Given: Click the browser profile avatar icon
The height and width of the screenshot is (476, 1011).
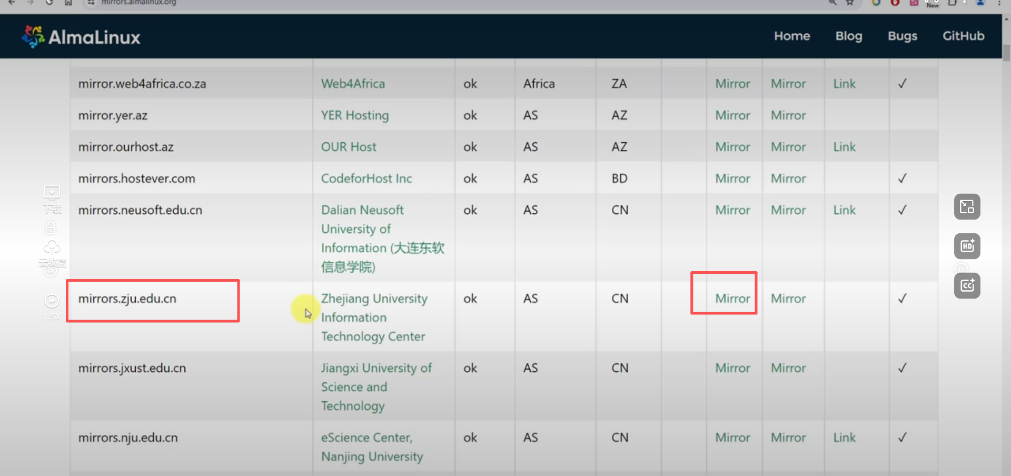Looking at the screenshot, I should (980, 3).
